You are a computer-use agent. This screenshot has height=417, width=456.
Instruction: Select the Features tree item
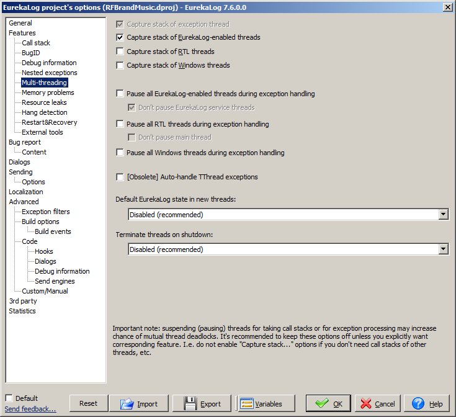pyautogui.click(x=22, y=33)
